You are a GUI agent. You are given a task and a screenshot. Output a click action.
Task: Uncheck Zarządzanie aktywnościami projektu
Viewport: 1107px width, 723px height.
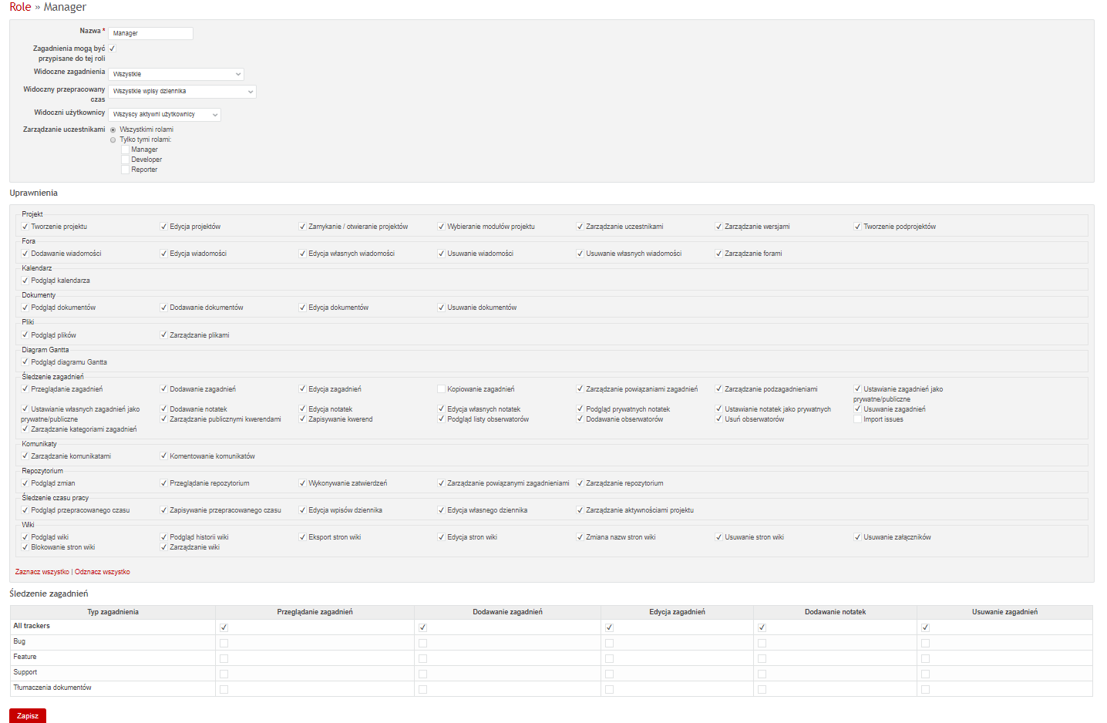[x=580, y=510]
